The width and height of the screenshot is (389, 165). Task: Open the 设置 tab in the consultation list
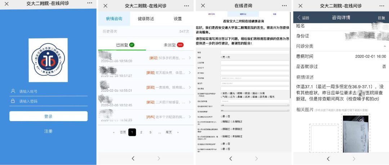click(178, 19)
